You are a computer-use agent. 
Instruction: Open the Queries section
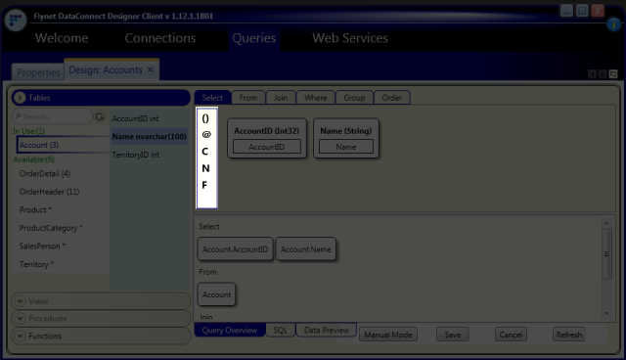click(254, 38)
